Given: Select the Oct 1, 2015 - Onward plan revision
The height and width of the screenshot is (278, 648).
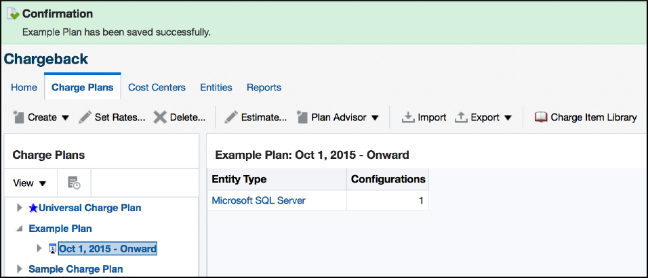Looking at the screenshot, I should pyautogui.click(x=108, y=249).
